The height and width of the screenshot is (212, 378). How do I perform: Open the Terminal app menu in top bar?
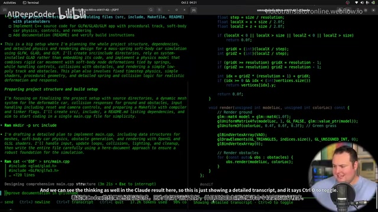tap(31, 2)
